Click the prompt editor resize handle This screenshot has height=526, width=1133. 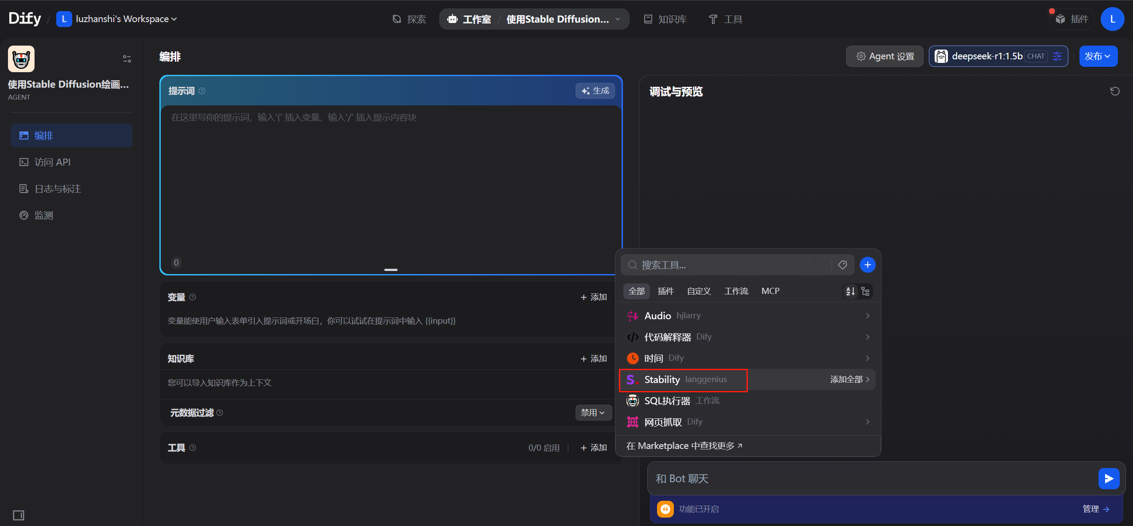(x=391, y=270)
